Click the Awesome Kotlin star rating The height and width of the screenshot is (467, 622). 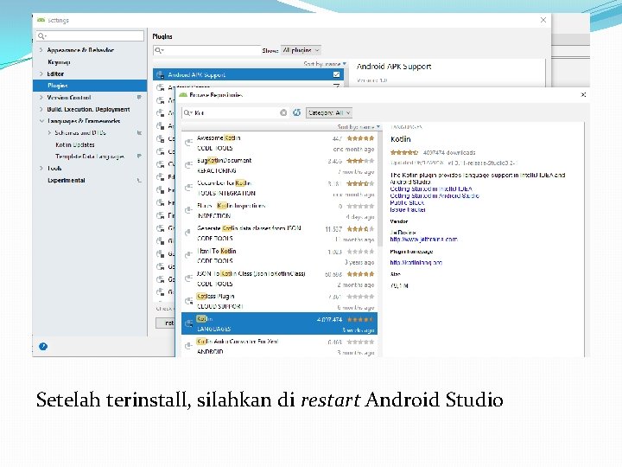click(360, 138)
